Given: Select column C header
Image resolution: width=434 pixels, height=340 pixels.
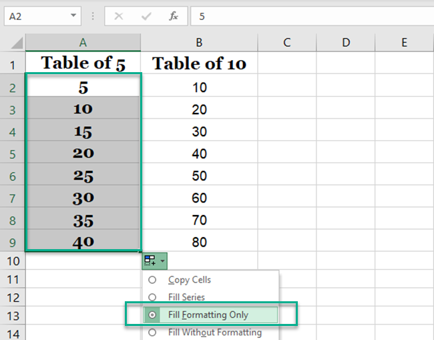Looking at the screenshot, I should point(286,43).
